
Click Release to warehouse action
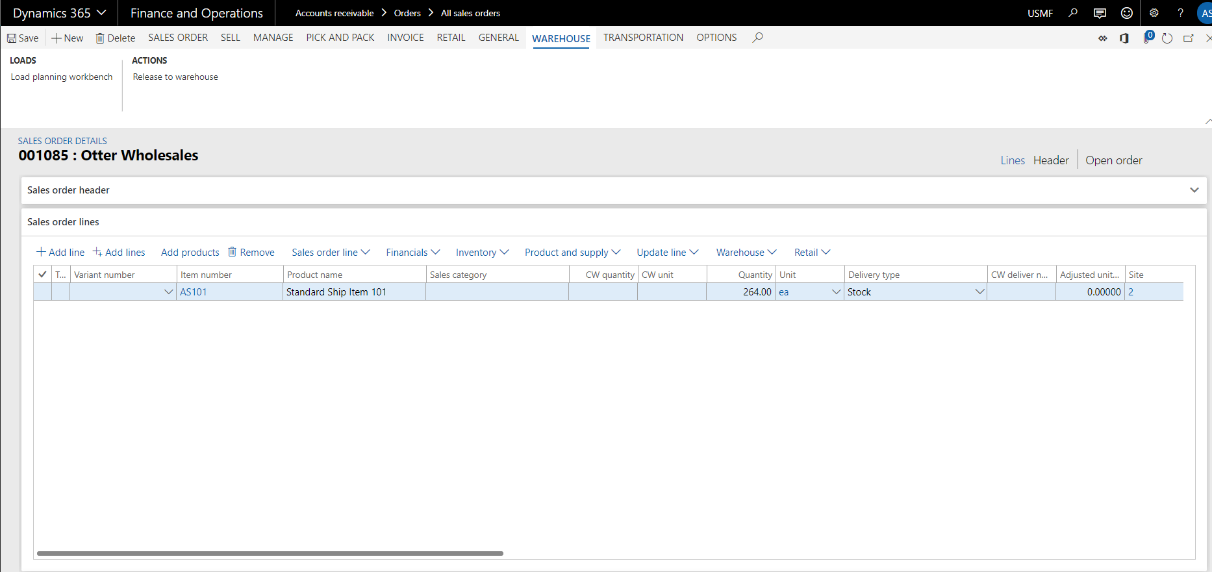coord(175,77)
